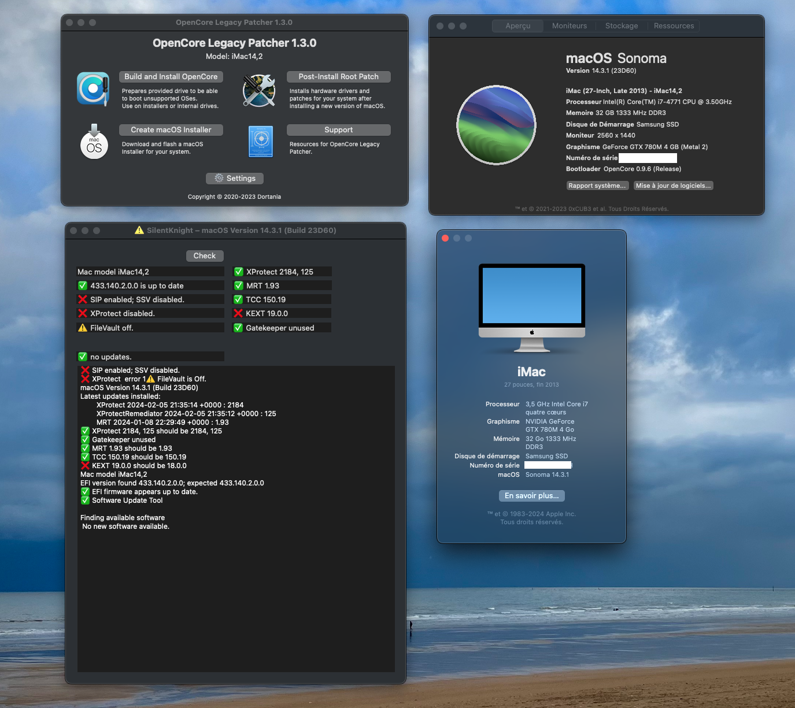Click 'Latest updates installed:' log line

point(120,396)
